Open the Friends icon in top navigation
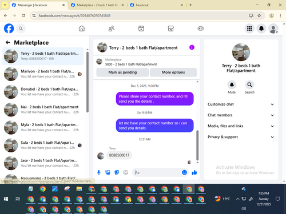 [x=112, y=29]
